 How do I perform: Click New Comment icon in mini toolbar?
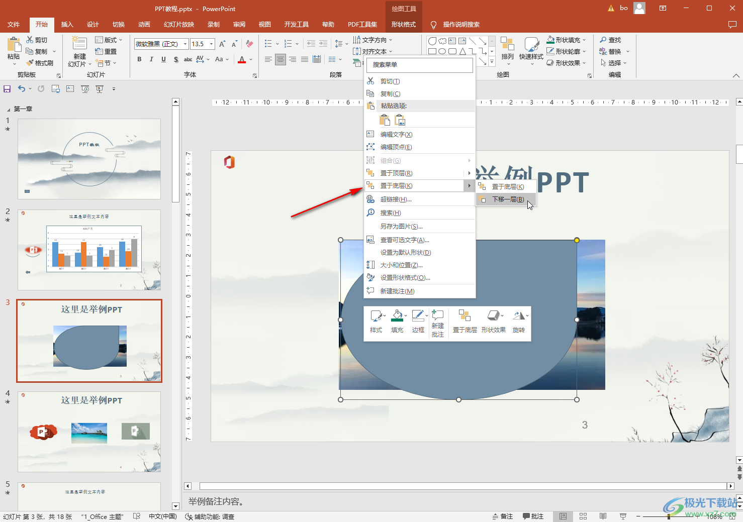click(437, 315)
